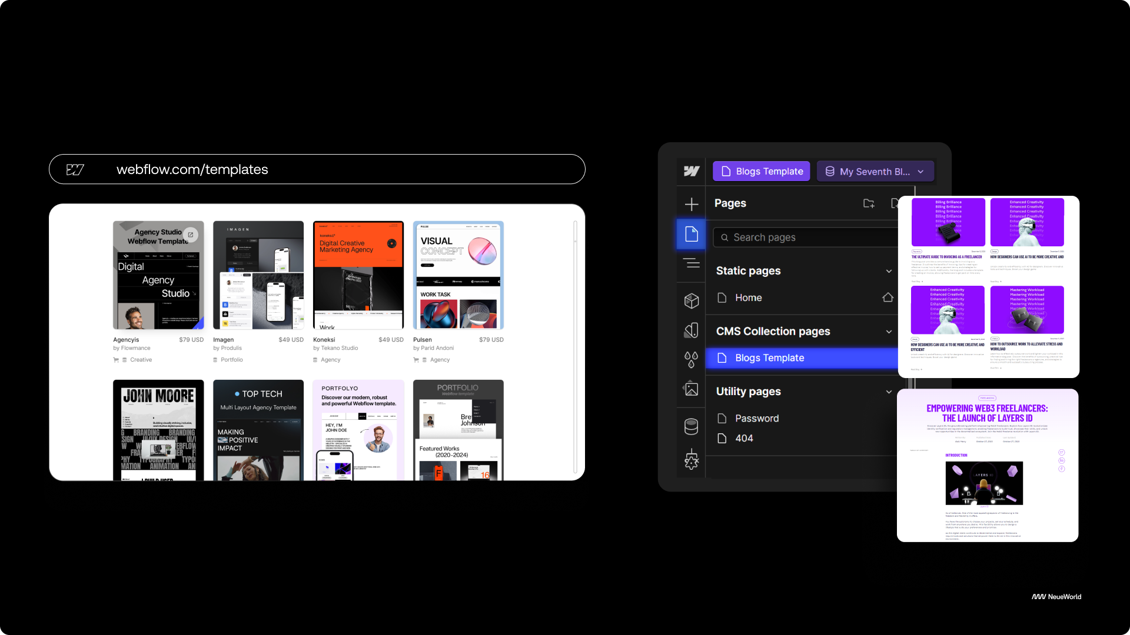Open the CMS database icon in sidebar
Screen dimensions: 1130x635
(692, 426)
